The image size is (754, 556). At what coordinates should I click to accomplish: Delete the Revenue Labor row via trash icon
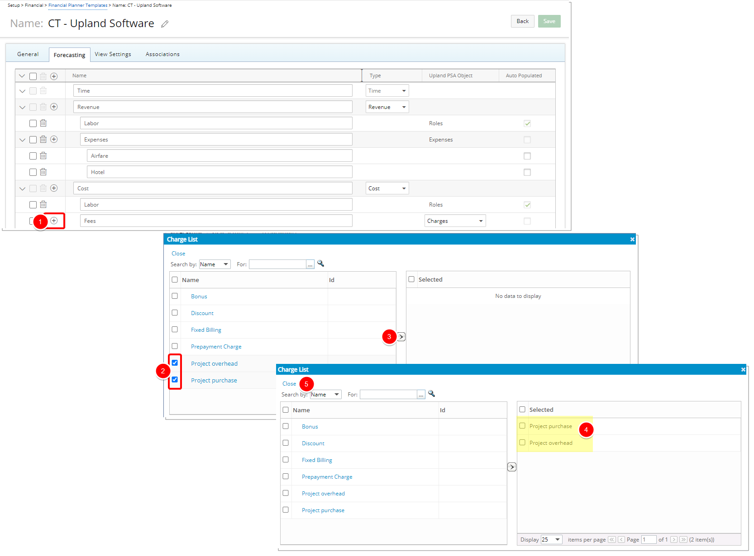point(43,123)
